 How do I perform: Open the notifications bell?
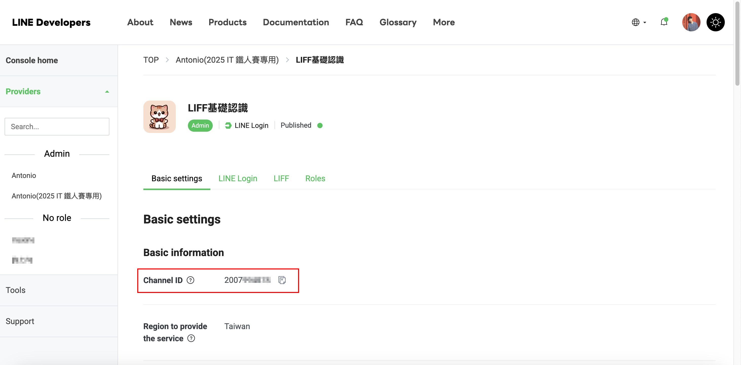[x=664, y=22]
